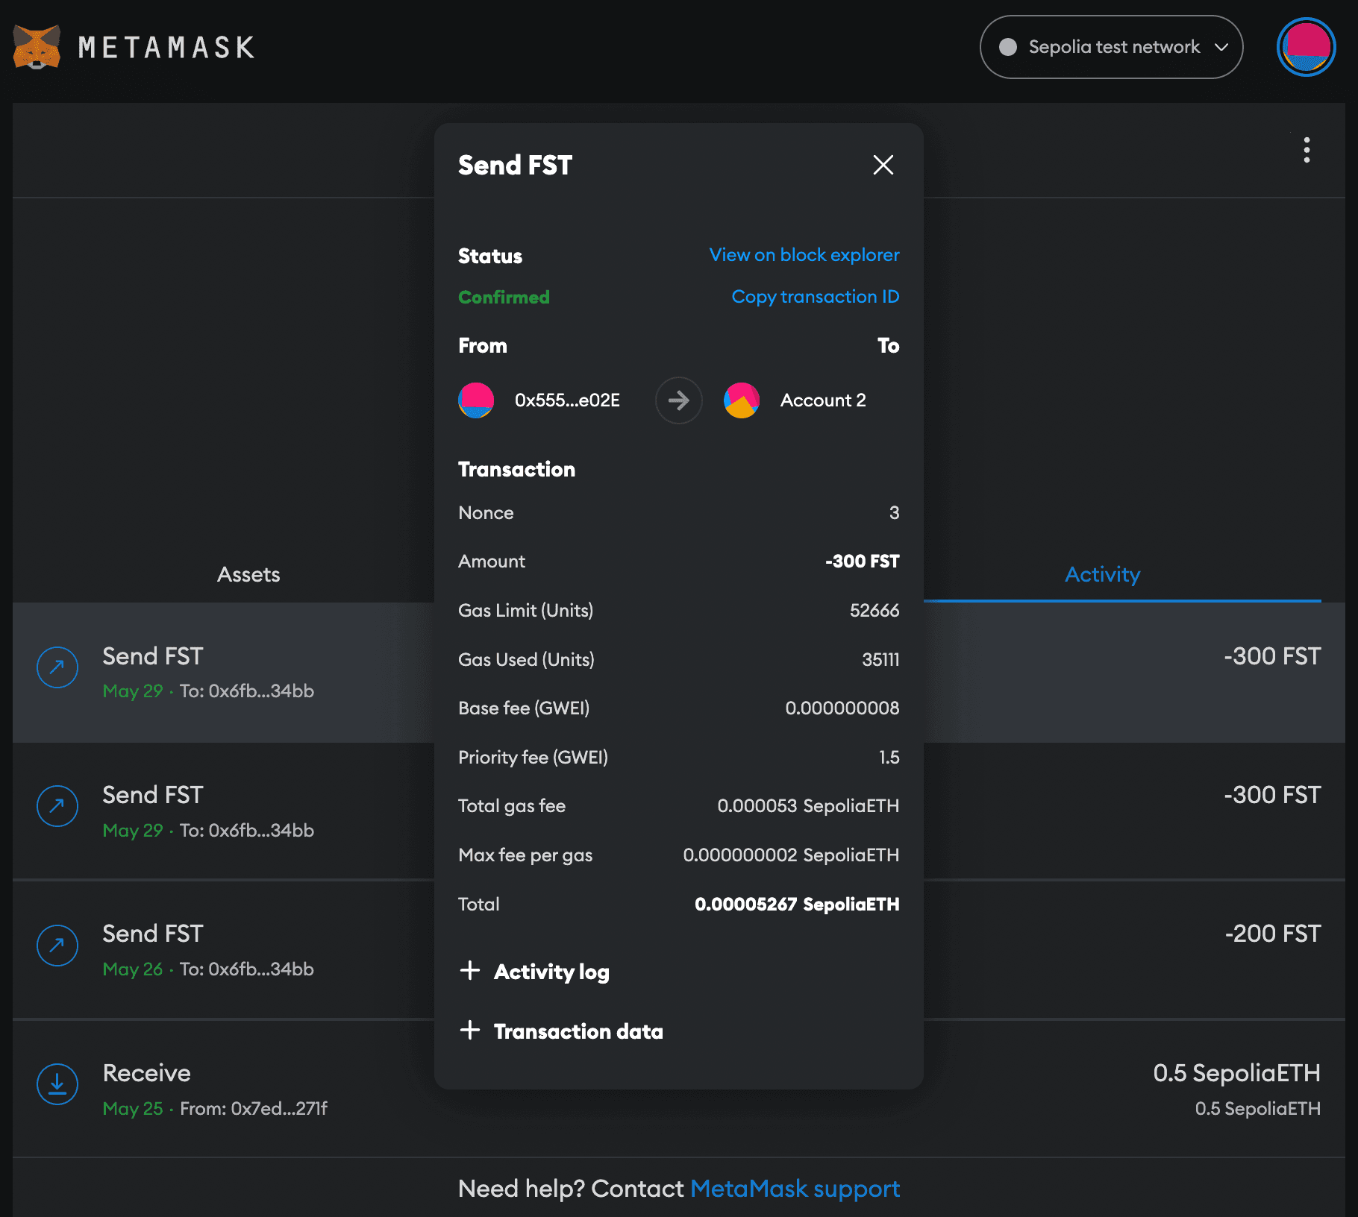This screenshot has width=1358, height=1217.
Task: Click the Total gas fee 0.000053 SepoliaETH
Action: point(808,806)
